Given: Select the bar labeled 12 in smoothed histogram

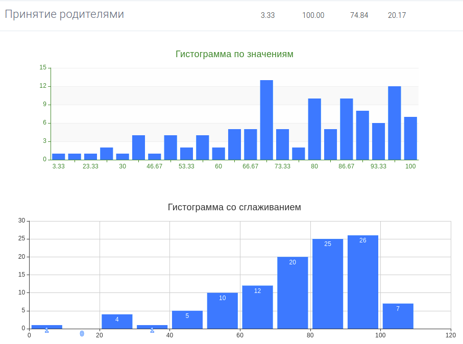Looking at the screenshot, I should (x=257, y=307).
